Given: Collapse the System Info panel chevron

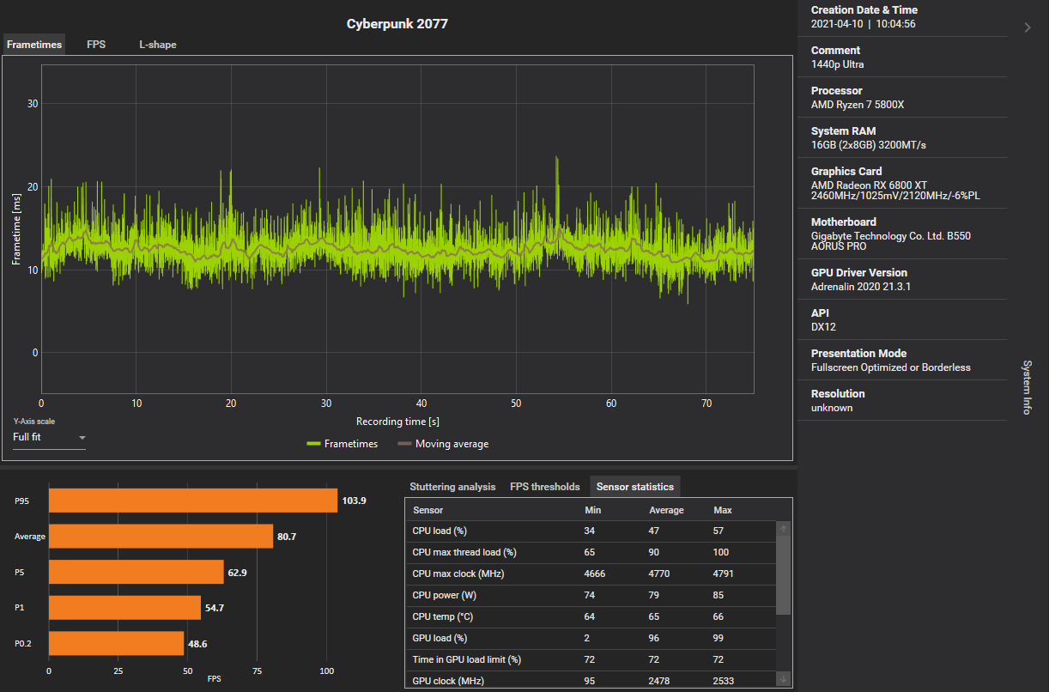Looking at the screenshot, I should 1028,27.
